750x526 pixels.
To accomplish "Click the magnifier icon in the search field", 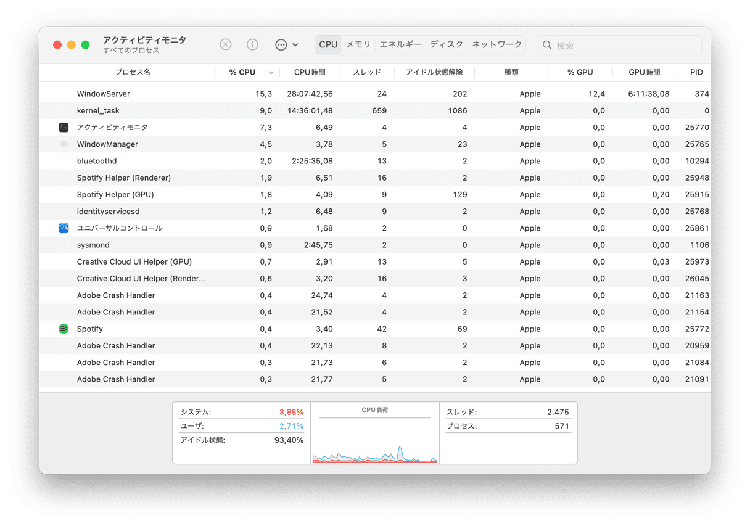I will click(547, 45).
